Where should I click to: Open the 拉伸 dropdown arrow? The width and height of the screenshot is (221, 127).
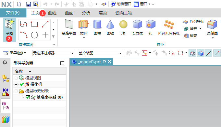pos(84,38)
